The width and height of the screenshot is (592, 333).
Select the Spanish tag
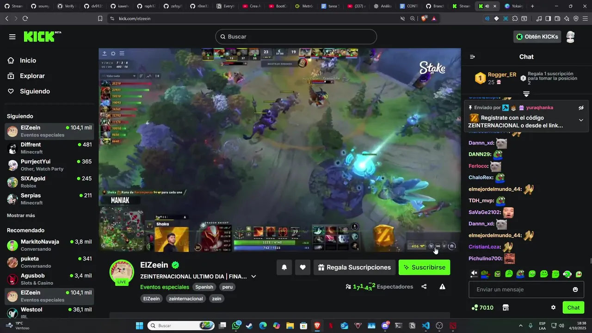[204, 287]
